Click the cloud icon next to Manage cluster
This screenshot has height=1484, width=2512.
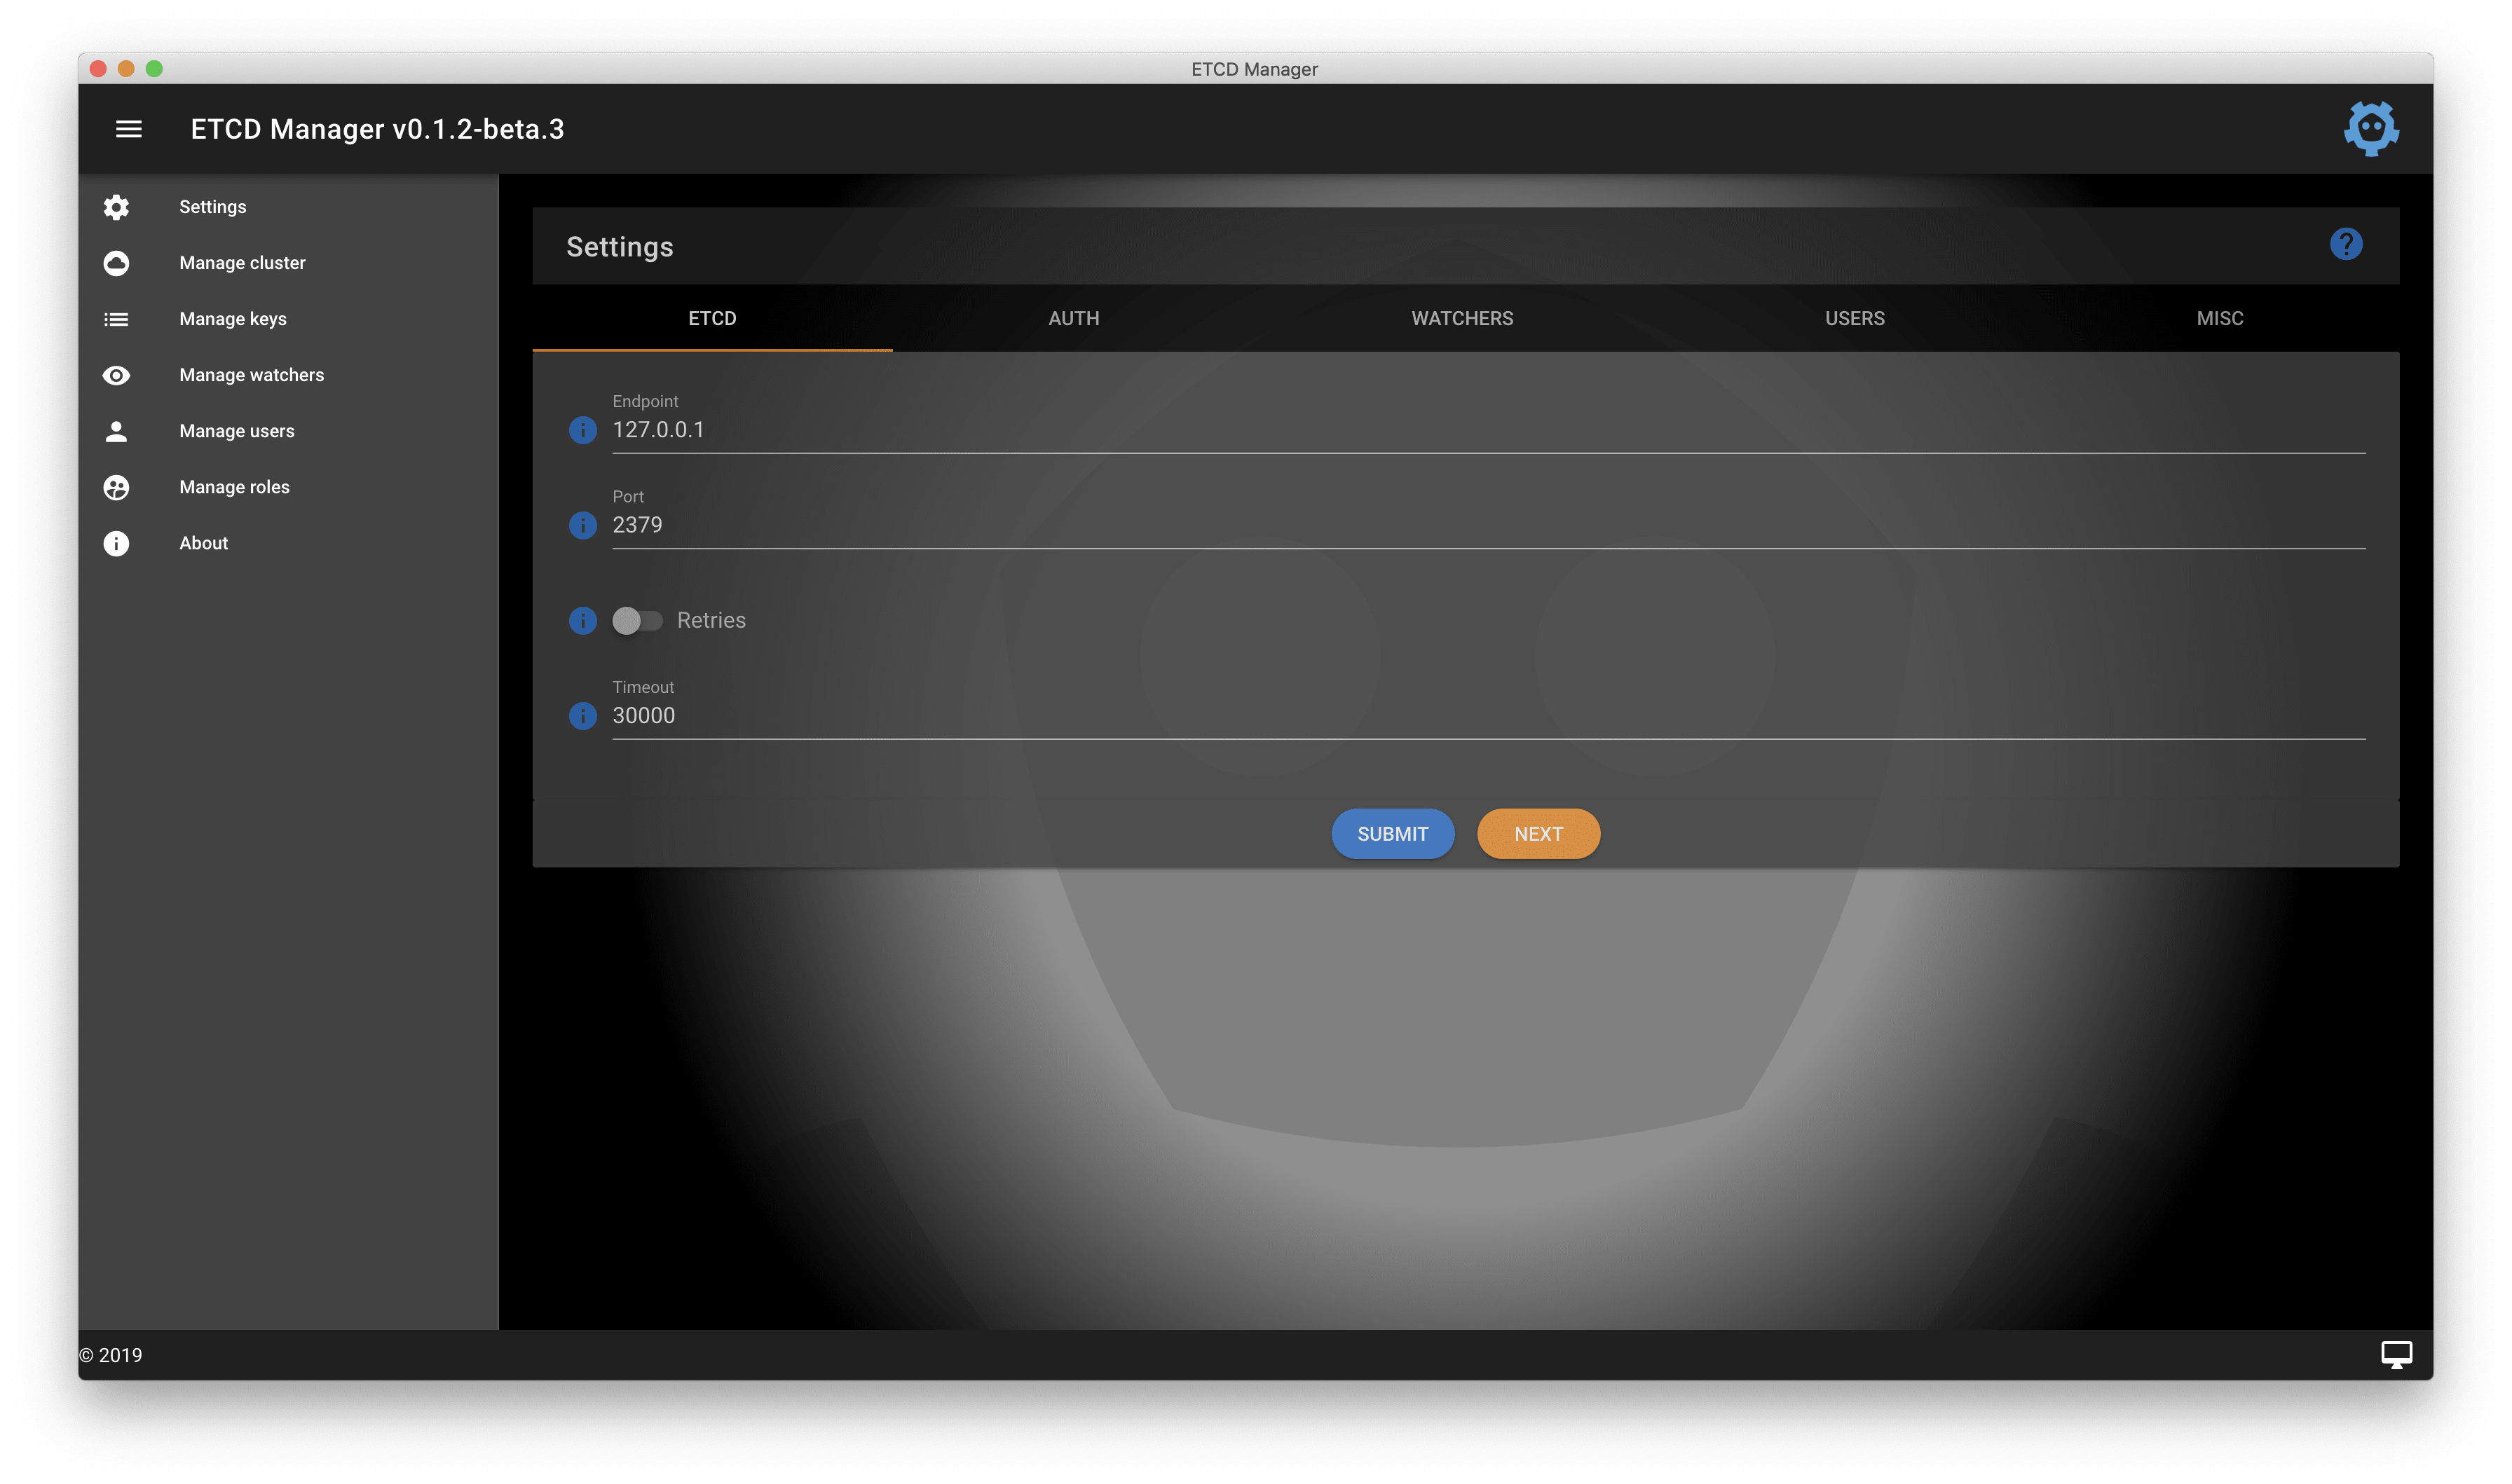[116, 262]
